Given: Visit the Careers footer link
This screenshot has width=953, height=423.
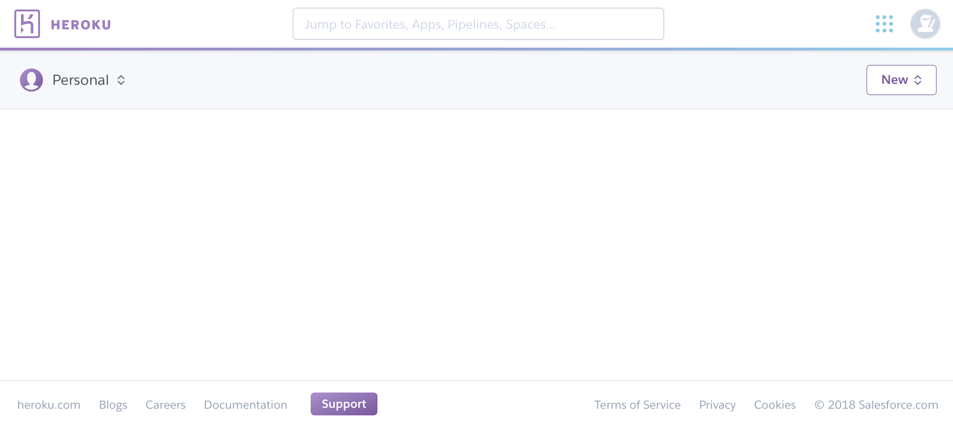Looking at the screenshot, I should click(165, 405).
